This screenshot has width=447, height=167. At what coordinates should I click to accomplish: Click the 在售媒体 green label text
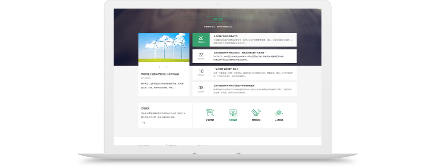click(x=233, y=121)
